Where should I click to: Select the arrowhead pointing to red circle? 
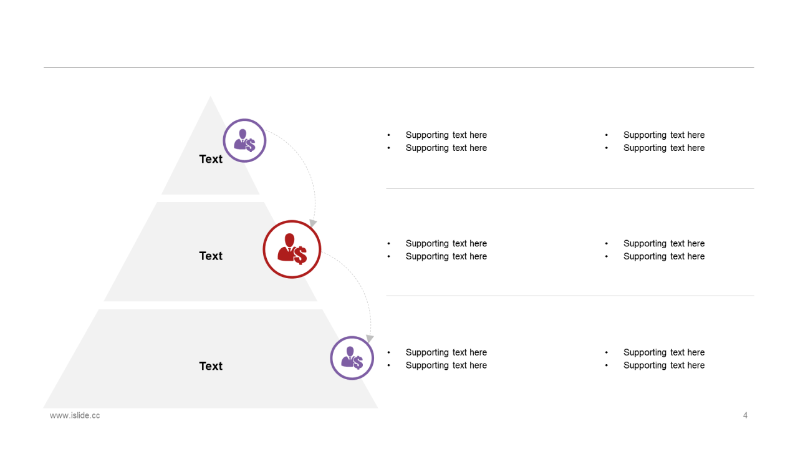pos(313,223)
